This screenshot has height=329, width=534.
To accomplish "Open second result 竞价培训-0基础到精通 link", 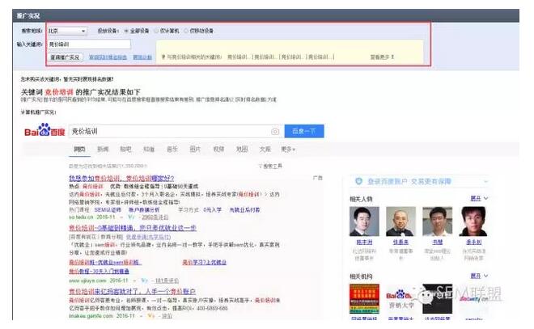I will (x=133, y=228).
